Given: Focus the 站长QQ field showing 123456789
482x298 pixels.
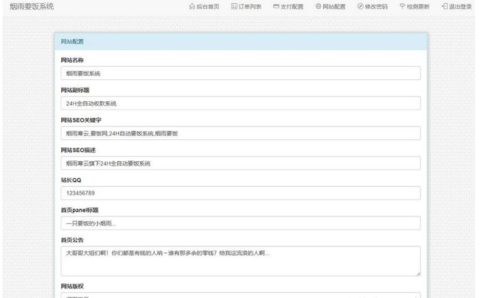Looking at the screenshot, I should tap(239, 193).
